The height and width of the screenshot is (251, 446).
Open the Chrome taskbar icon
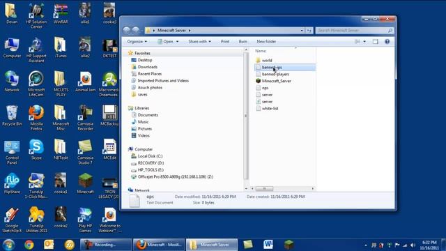[29, 245]
